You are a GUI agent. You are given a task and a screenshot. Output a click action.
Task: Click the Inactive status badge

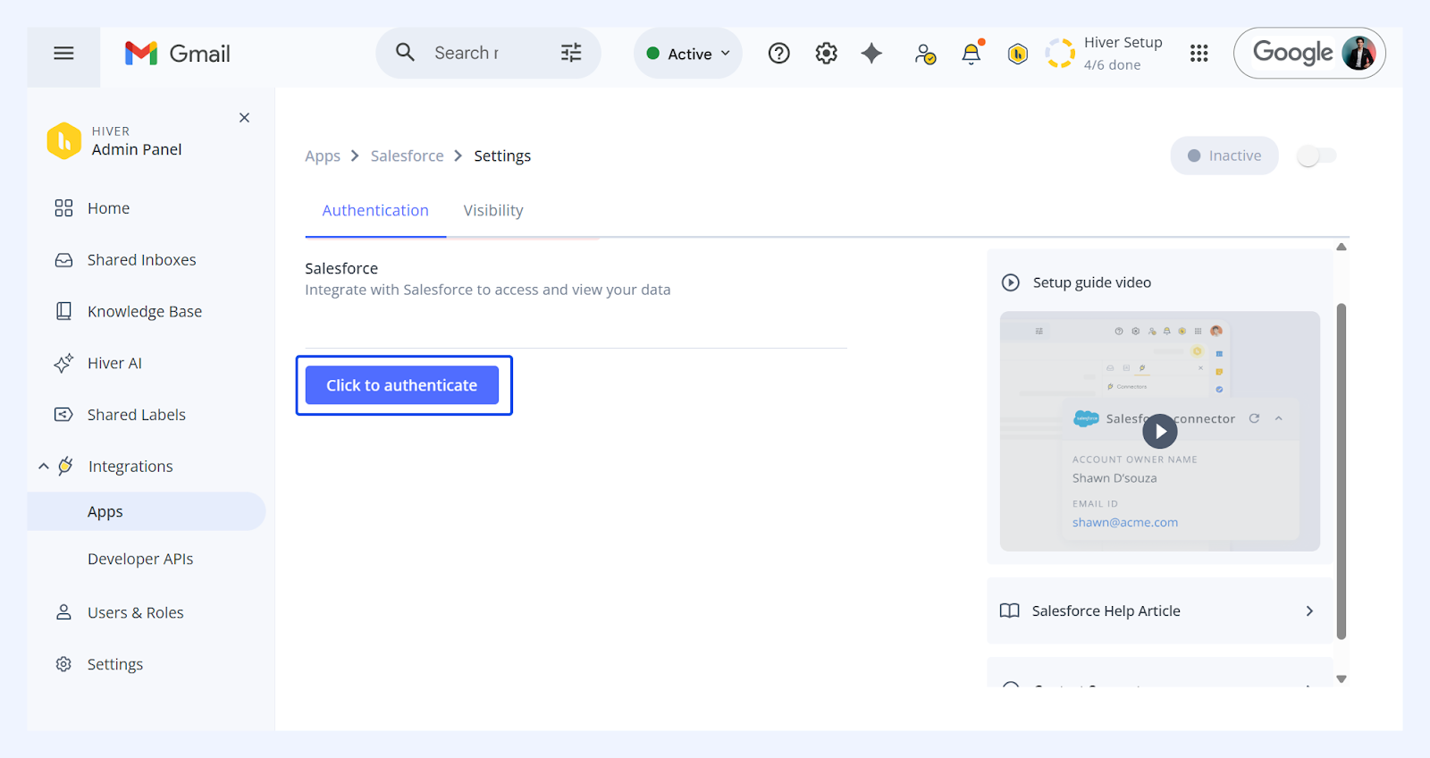[1224, 156]
